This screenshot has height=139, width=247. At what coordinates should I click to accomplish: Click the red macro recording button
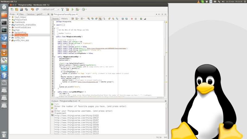point(132,19)
